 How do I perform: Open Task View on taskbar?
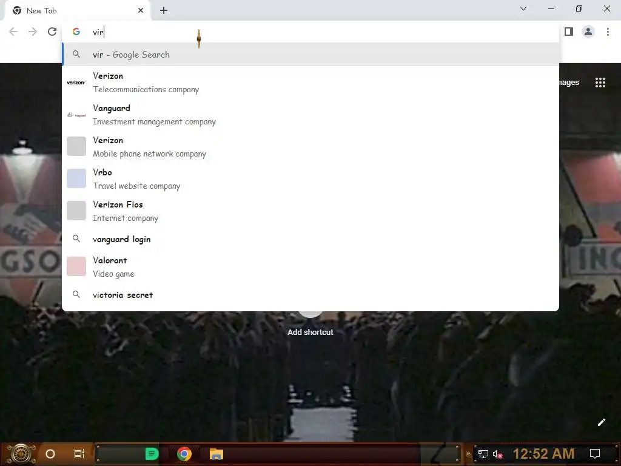pyautogui.click(x=79, y=454)
